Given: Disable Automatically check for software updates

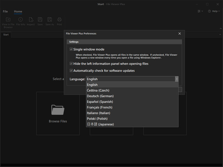Looking at the screenshot, I should (x=71, y=70).
